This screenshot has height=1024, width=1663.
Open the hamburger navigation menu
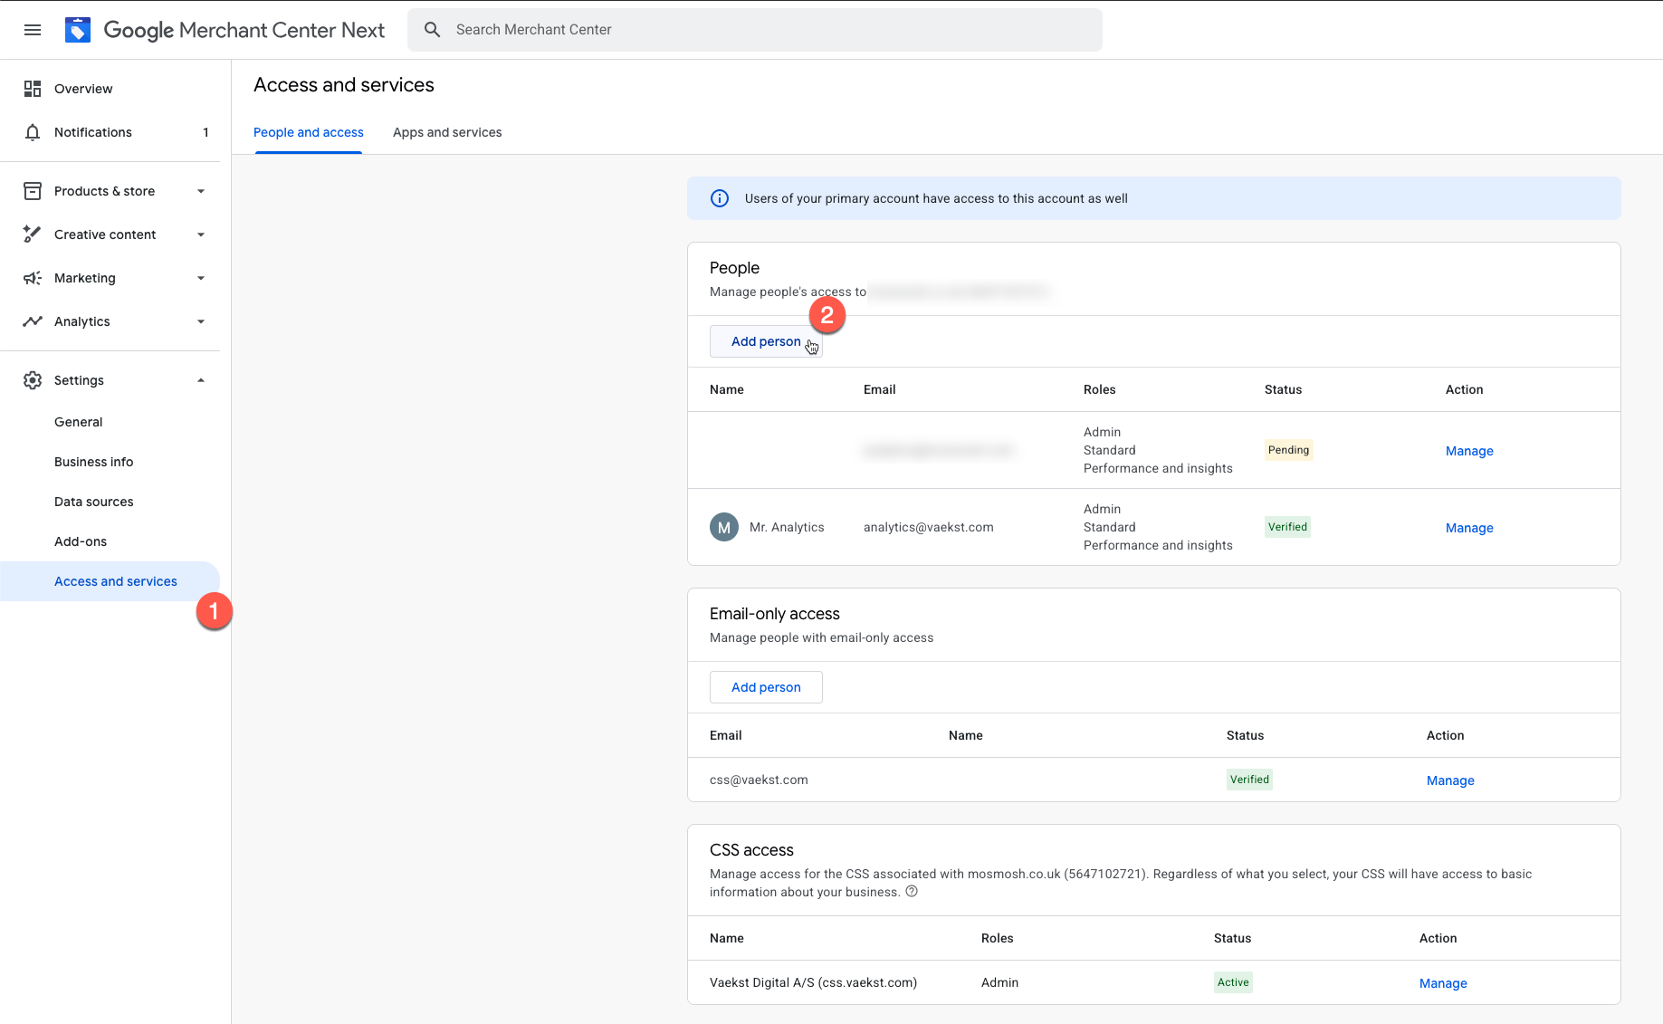(x=33, y=29)
